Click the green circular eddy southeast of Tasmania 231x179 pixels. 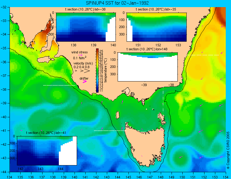tap(180, 157)
